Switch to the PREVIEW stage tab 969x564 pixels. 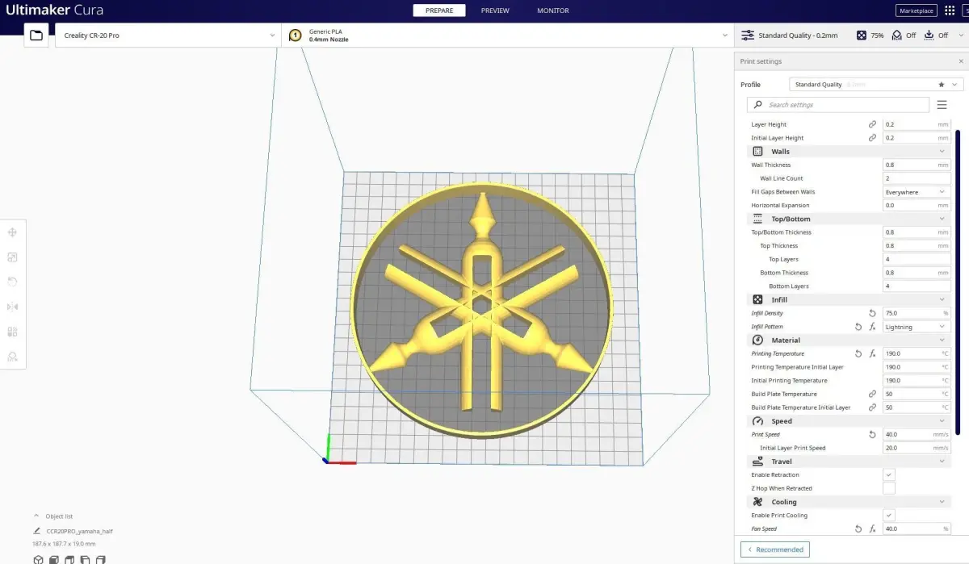tap(495, 10)
